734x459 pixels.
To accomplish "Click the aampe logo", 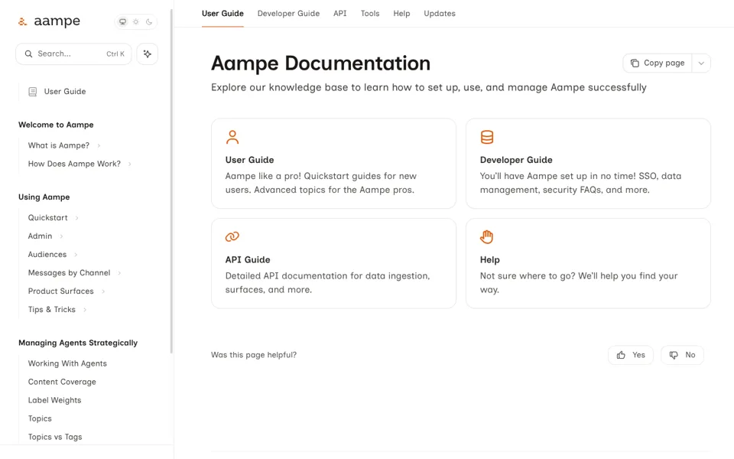I will [x=49, y=21].
